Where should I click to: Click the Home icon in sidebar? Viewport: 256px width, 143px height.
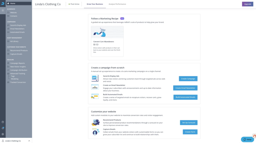click(x=8, y=3)
